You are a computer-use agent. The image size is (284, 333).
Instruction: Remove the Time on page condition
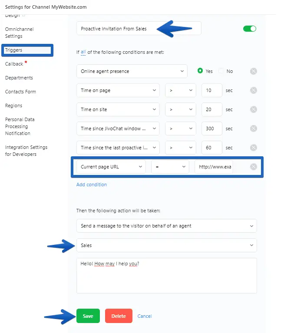[x=254, y=90]
